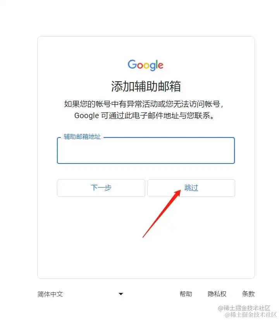Click the language dropdown arrow
This screenshot has width=279, height=320.
(x=121, y=294)
